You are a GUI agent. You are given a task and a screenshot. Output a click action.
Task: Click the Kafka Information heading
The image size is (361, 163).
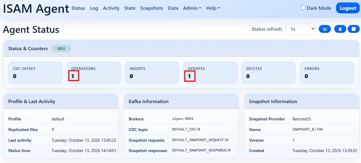[148, 101]
